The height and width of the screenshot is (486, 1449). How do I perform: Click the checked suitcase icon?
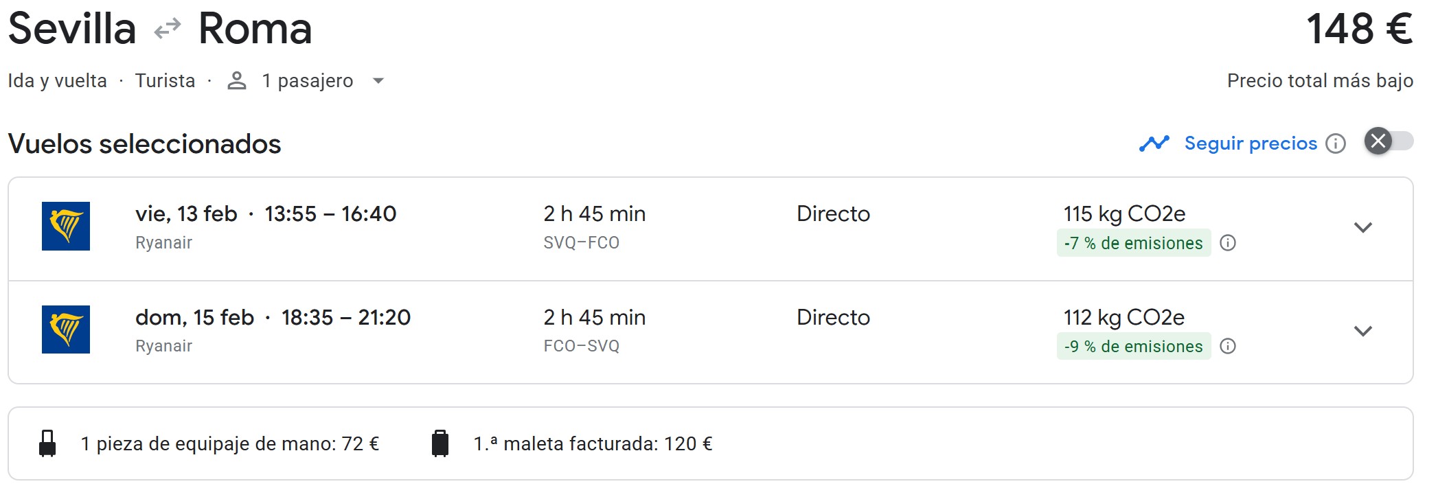coord(440,443)
